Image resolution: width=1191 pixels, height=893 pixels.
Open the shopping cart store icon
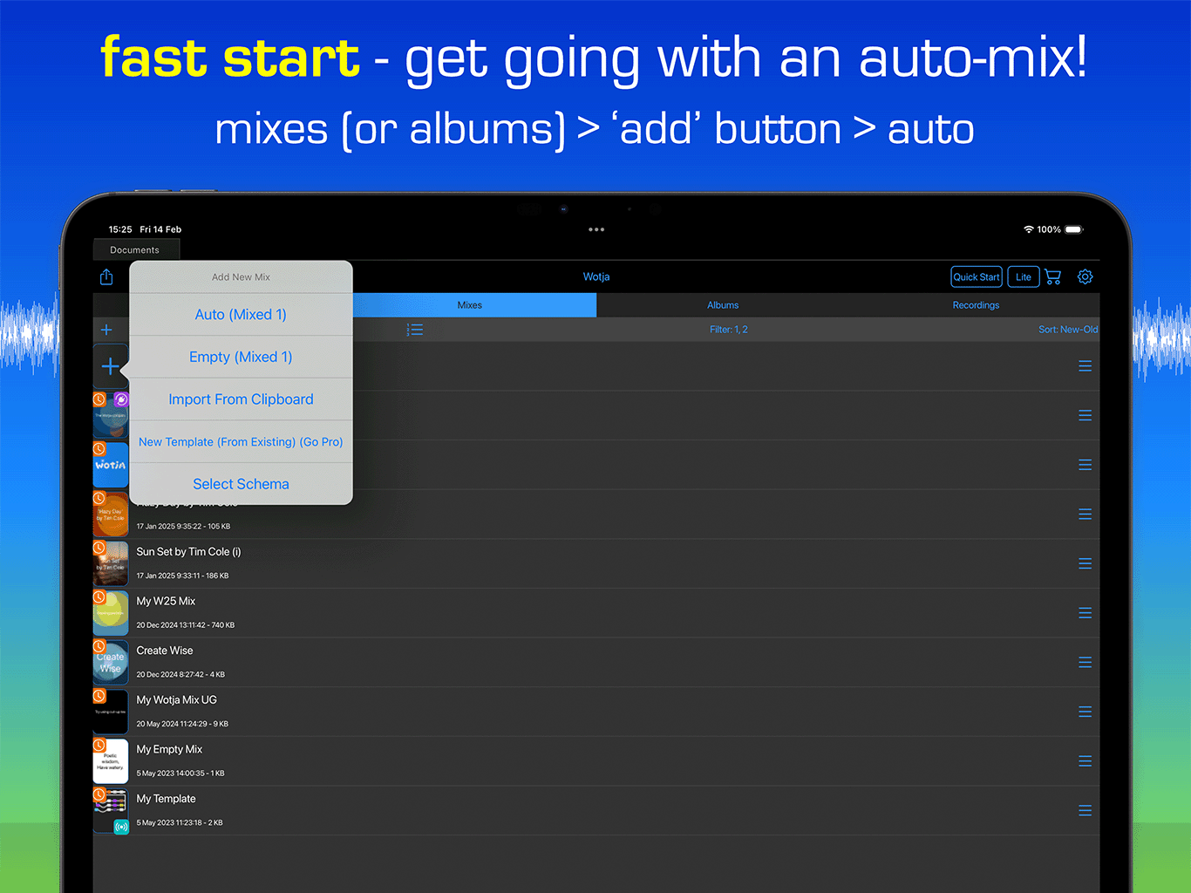pos(1052,276)
